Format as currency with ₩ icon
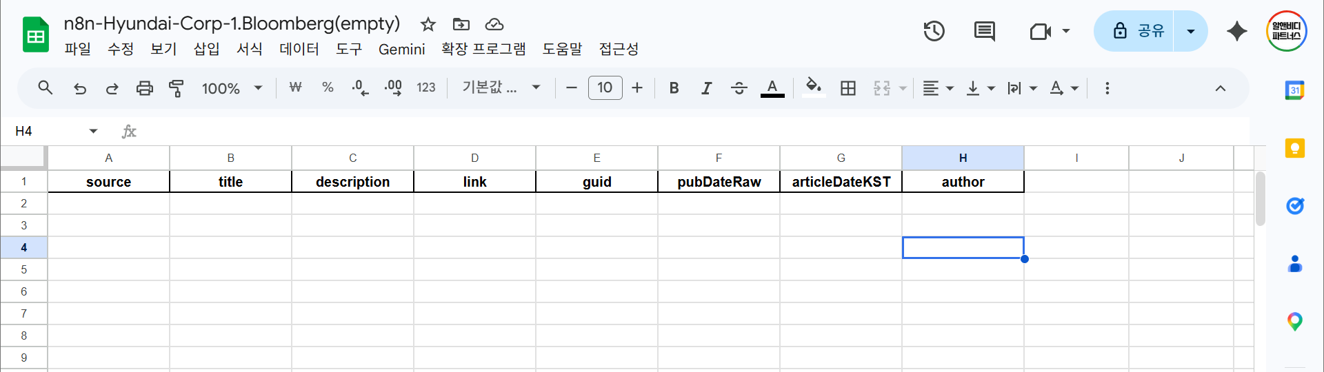This screenshot has width=1324, height=372. coord(296,87)
